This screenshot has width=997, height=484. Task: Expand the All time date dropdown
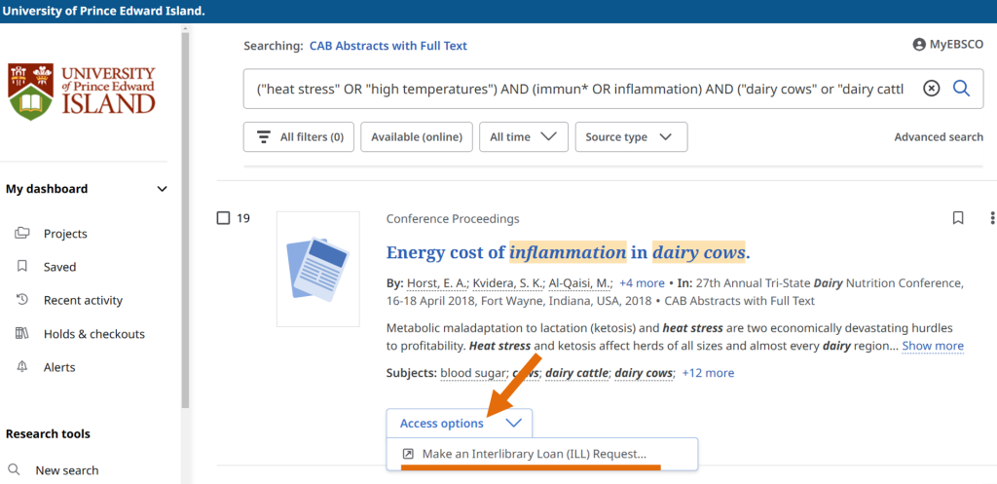pyautogui.click(x=528, y=137)
